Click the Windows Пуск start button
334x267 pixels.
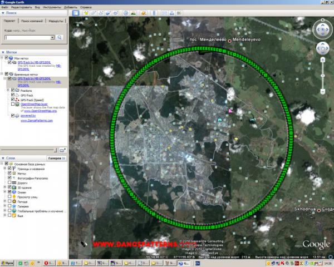[x=7, y=263]
